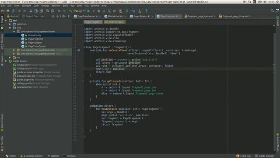Expand the manifests folder
The height and width of the screenshot is (158, 280).
[10, 24]
